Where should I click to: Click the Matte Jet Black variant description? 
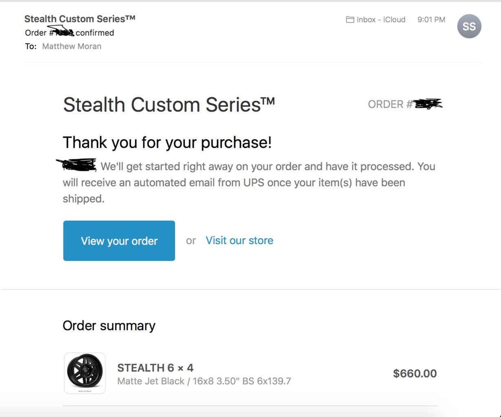pos(204,381)
